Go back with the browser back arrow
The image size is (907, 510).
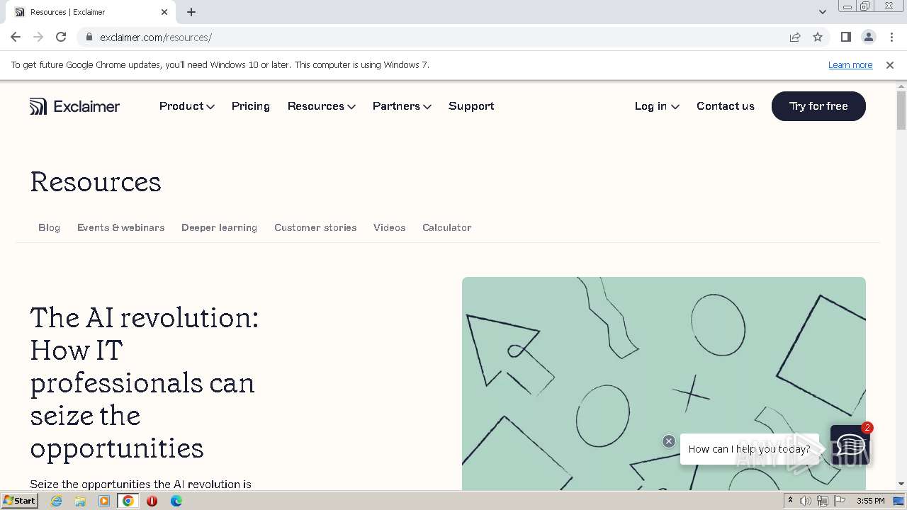pos(16,37)
